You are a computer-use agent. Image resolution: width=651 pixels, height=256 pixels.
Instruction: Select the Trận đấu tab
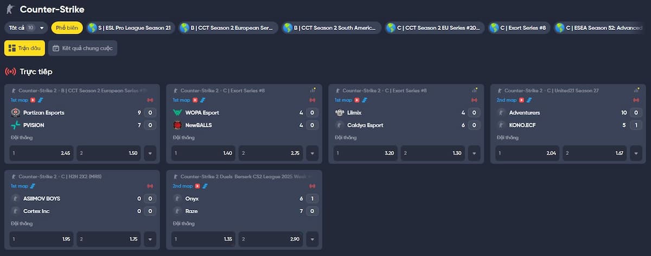(x=24, y=48)
